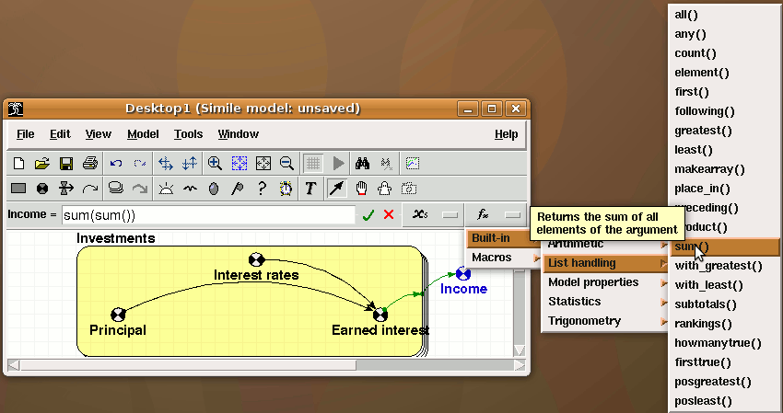Choose makearray() from the function list

(725, 169)
